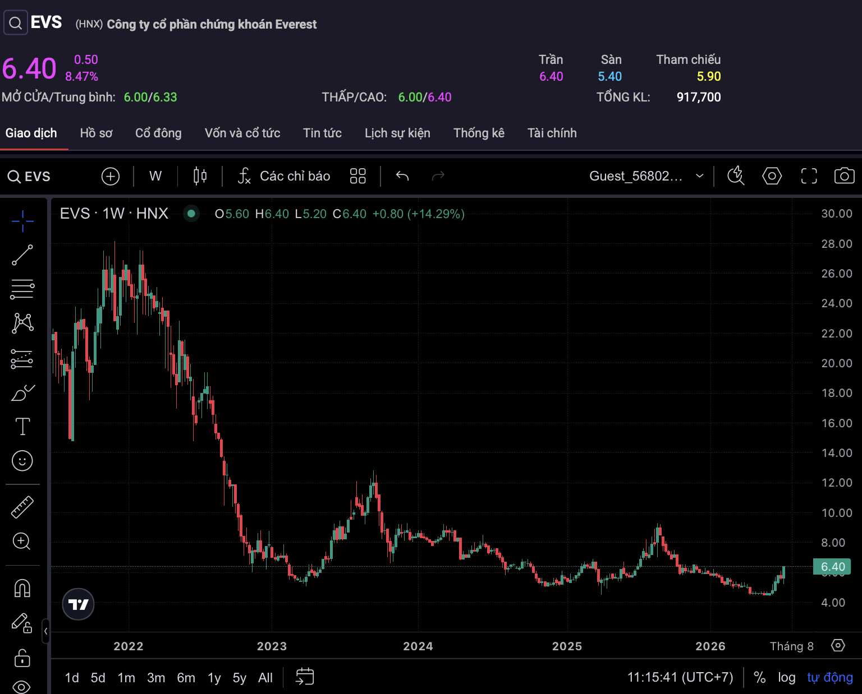Open the Cổ đông tab
Viewport: 862px width, 694px height.
158,133
